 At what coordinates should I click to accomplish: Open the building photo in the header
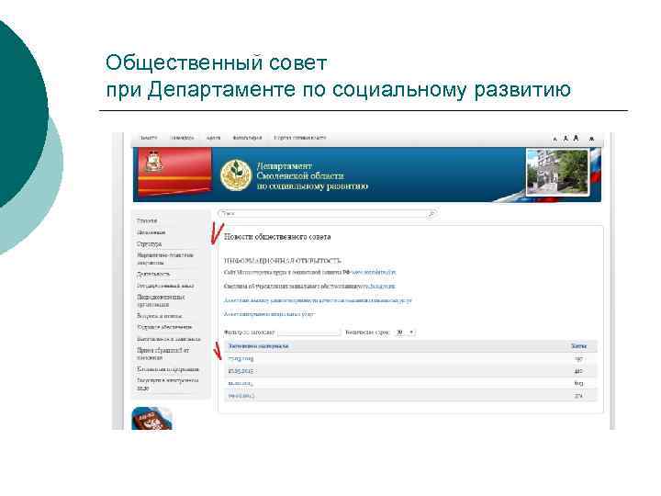(557, 171)
